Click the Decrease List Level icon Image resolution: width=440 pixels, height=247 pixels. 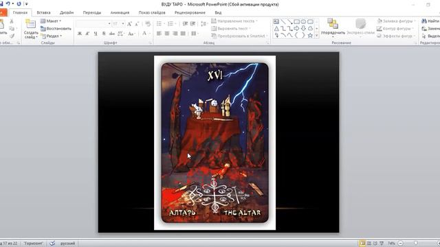point(185,24)
